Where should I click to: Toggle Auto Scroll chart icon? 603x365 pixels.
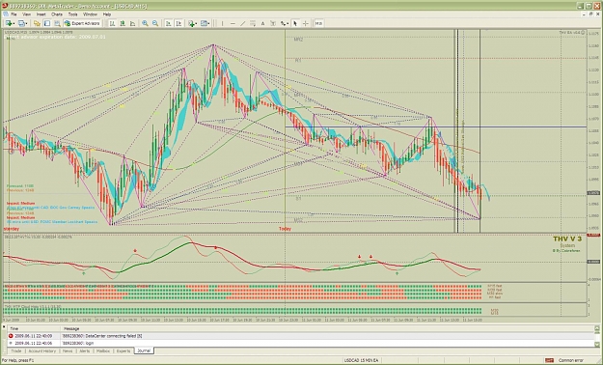[169, 23]
